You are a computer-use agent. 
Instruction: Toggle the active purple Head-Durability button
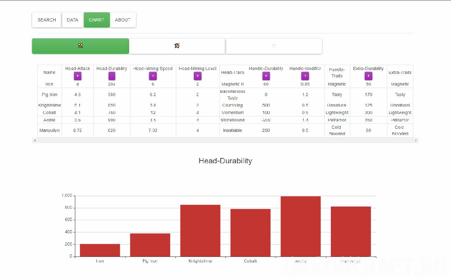point(112,76)
